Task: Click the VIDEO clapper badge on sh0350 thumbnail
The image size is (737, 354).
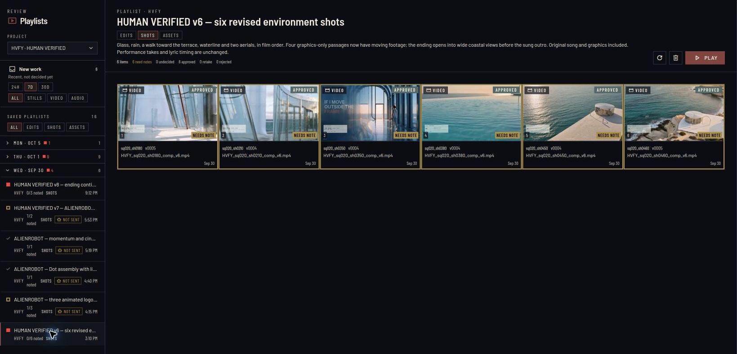Action: (x=334, y=90)
